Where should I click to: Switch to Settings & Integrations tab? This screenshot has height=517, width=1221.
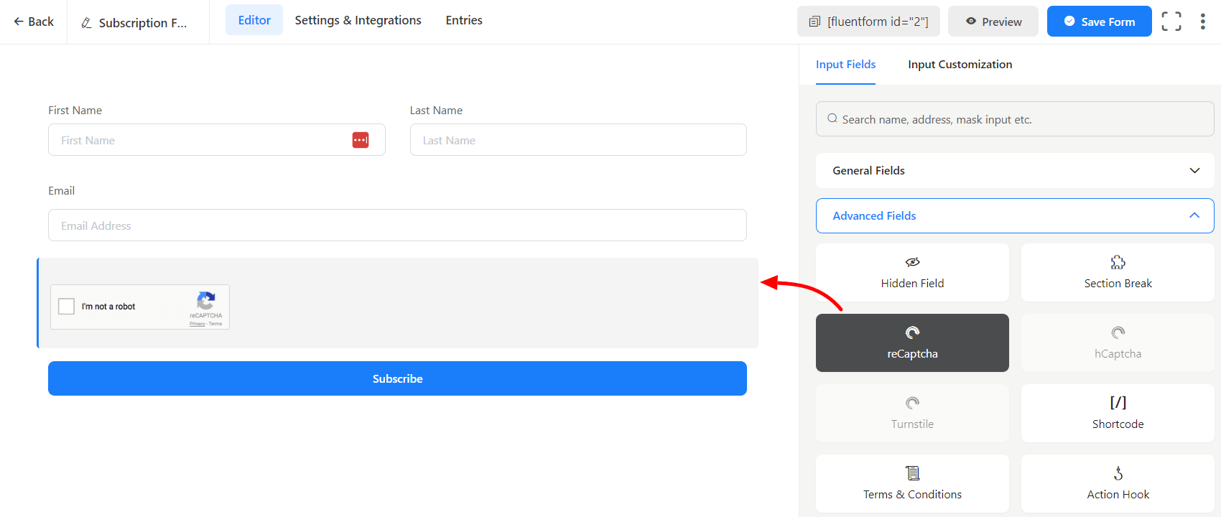pyautogui.click(x=358, y=20)
